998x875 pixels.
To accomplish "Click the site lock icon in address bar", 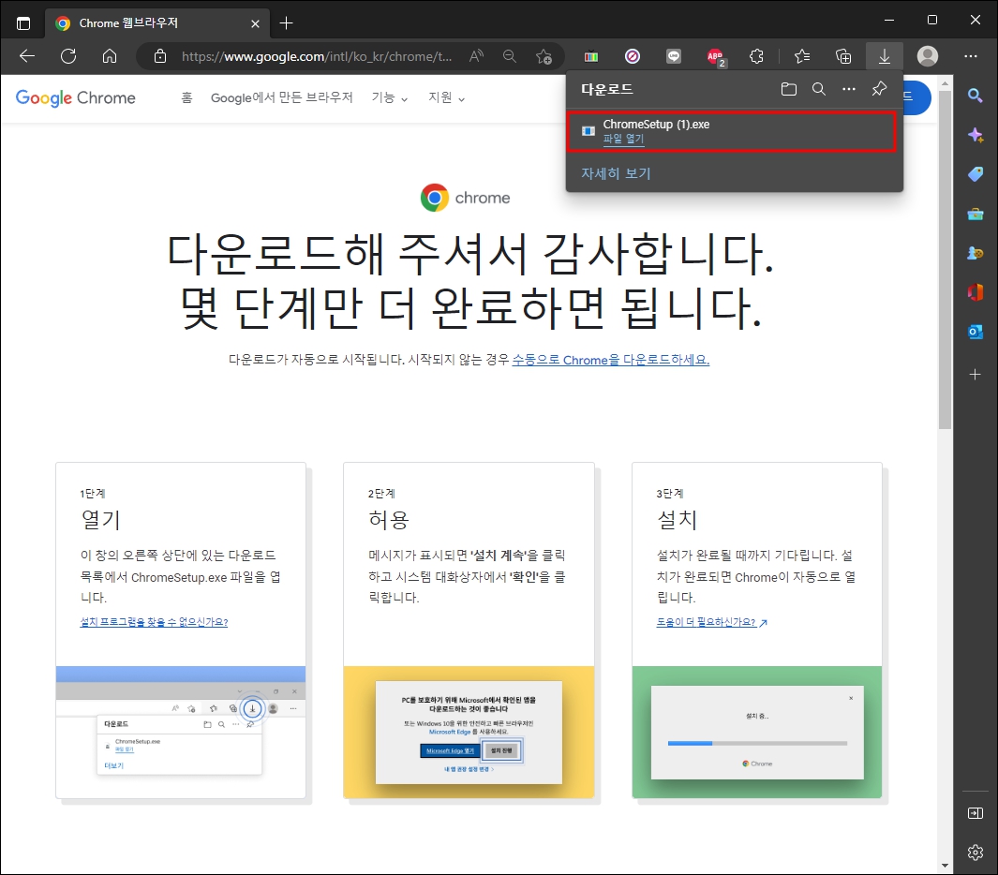I will click(x=160, y=56).
